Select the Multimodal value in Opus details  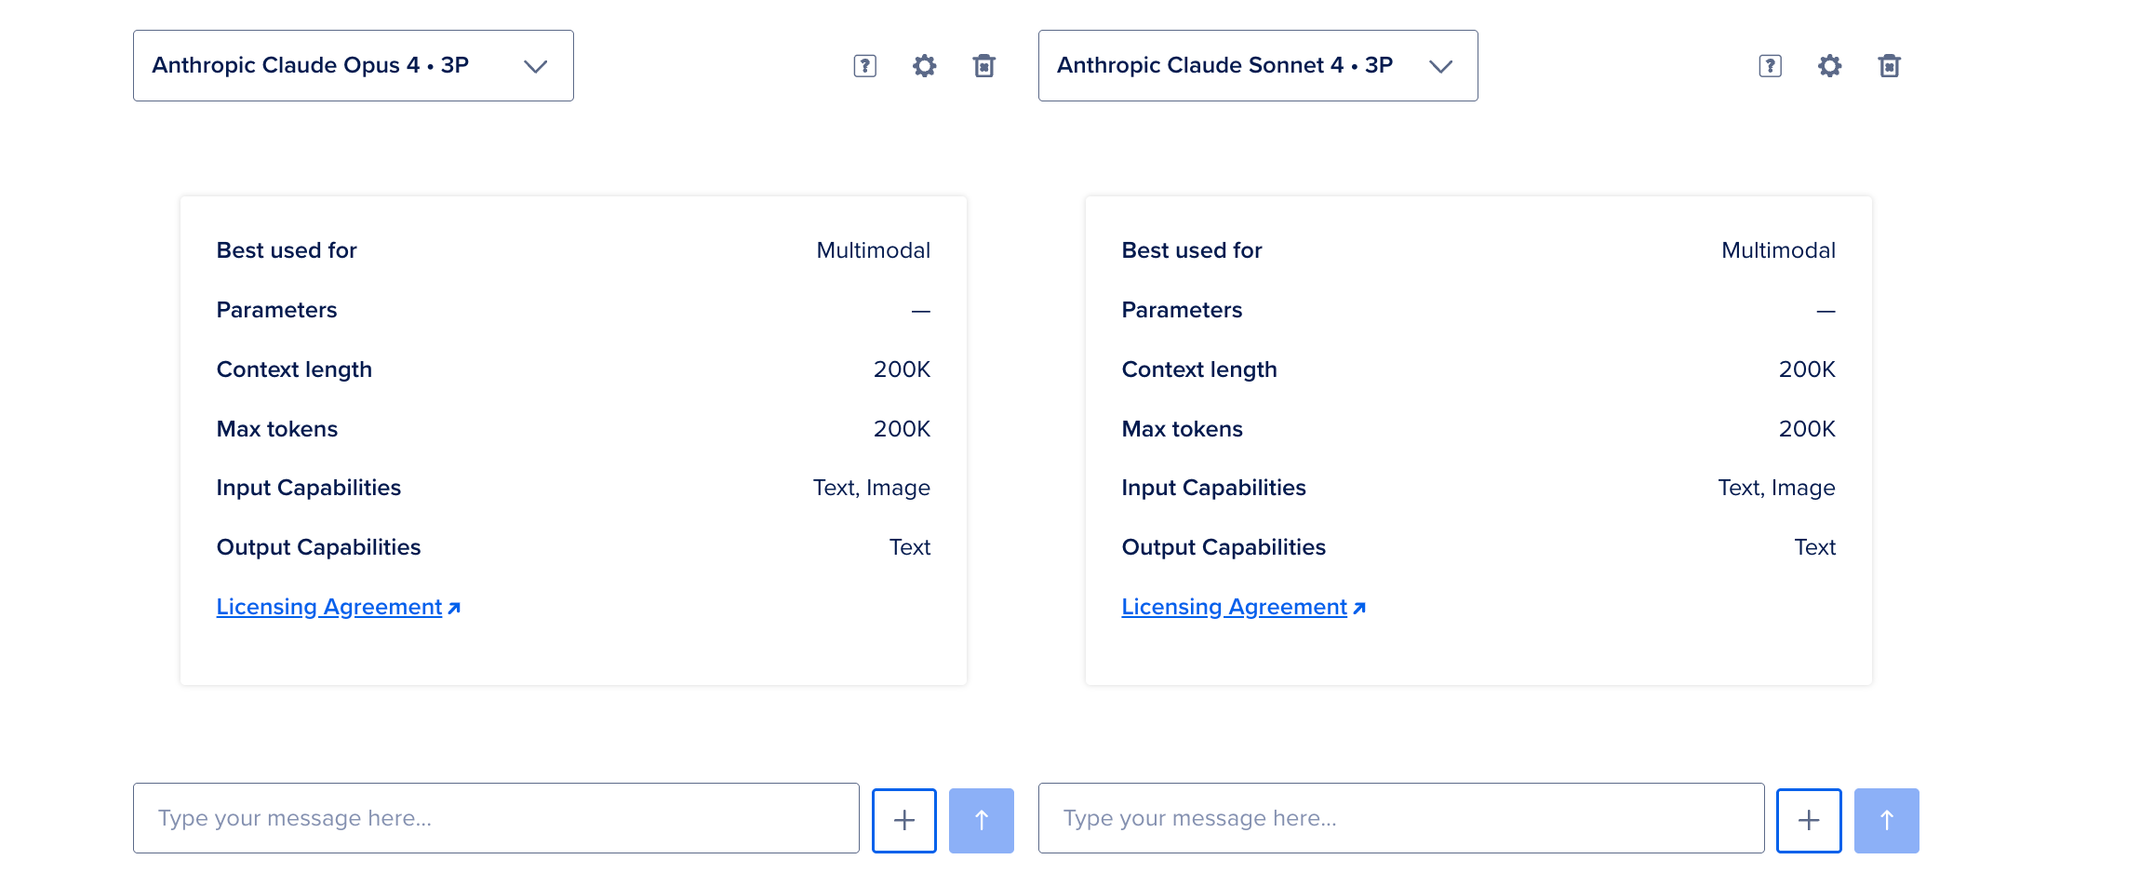[873, 249]
